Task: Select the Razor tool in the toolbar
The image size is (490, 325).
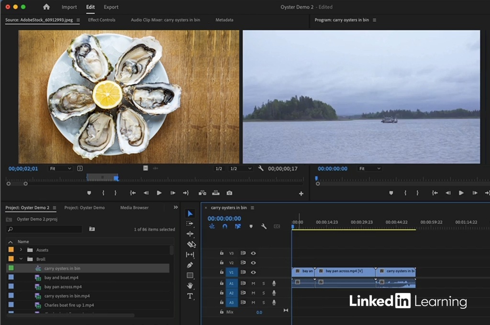Action: [190, 244]
